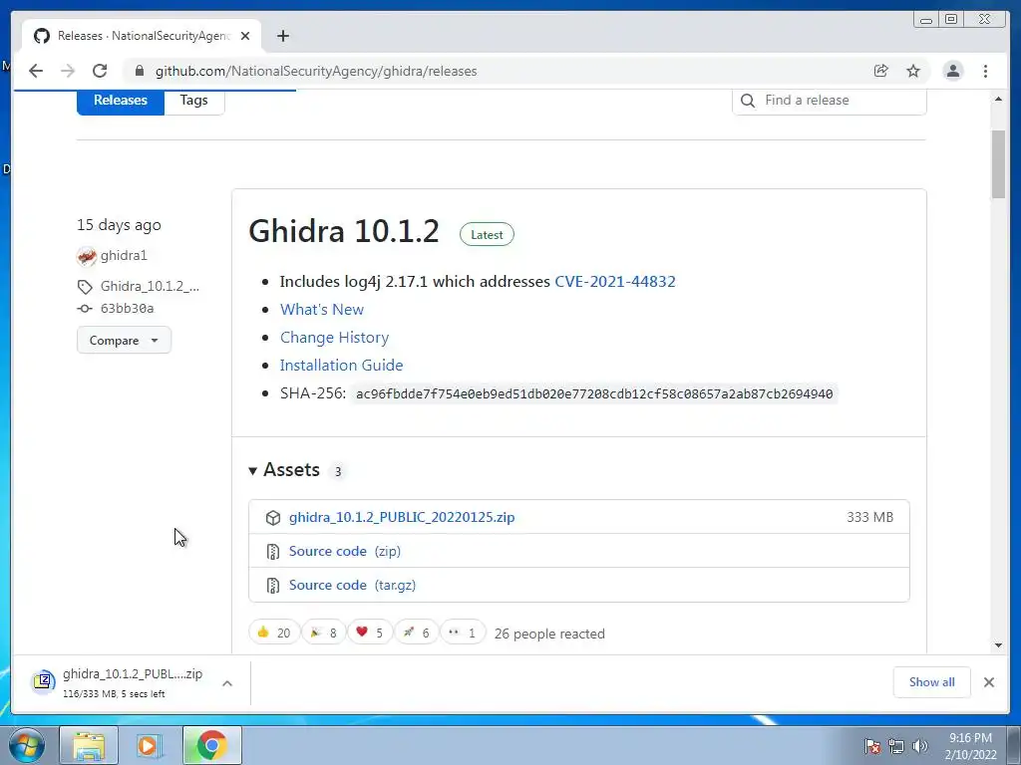Screen dimensions: 1021x765
Task: Open the Compare dropdown
Action: click(124, 341)
